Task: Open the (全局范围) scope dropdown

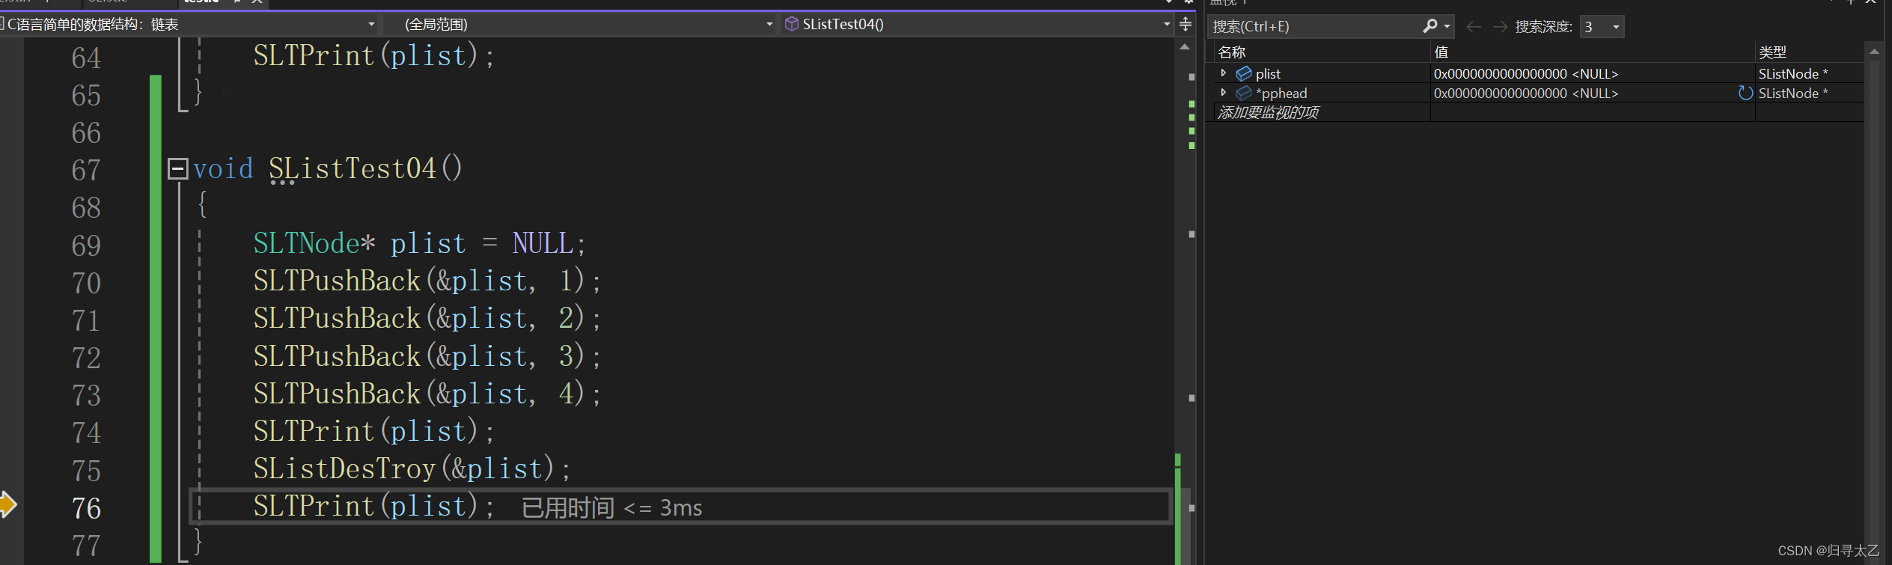Action: (580, 25)
